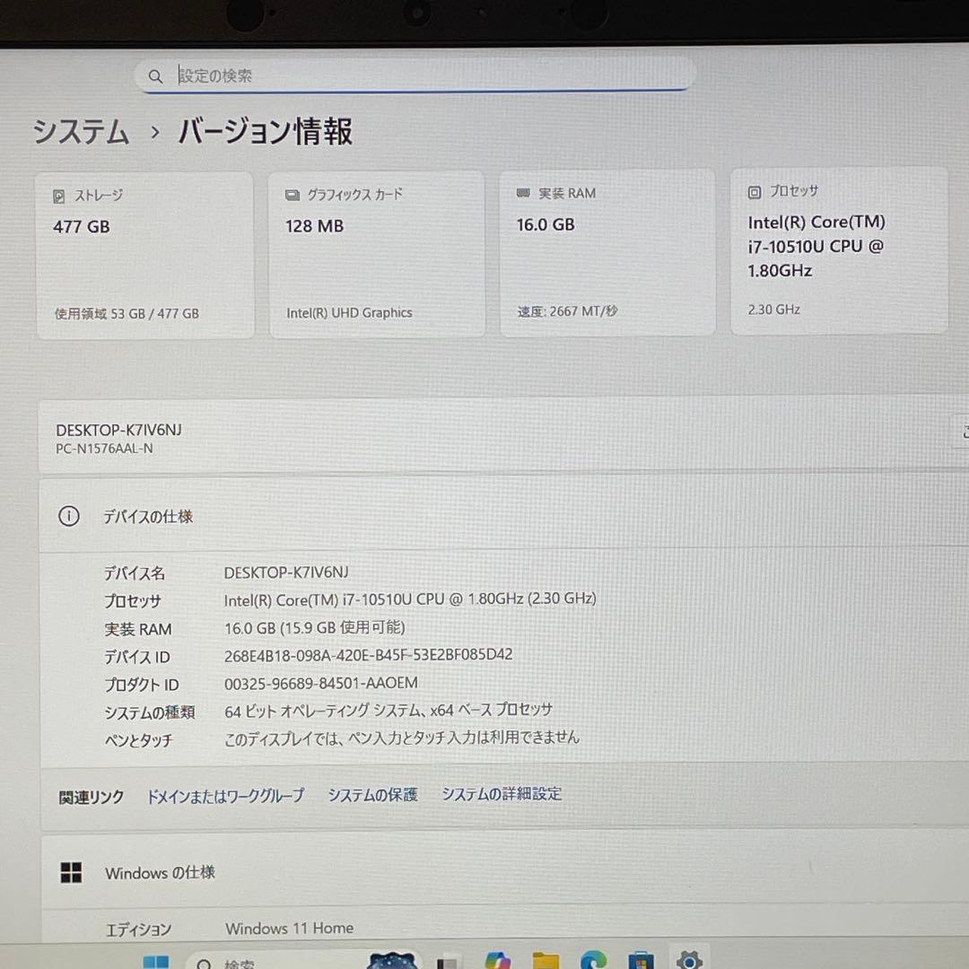Screen dimensions: 969x969
Task: Open Task View from the taskbar
Action: click(447, 962)
